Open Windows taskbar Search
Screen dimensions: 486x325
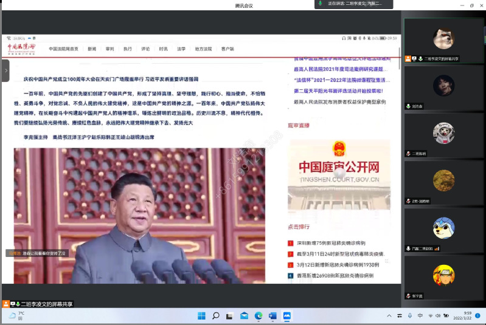215,316
